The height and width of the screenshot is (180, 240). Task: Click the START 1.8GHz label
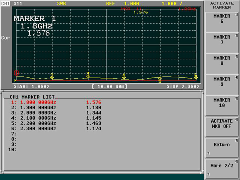[31, 86]
